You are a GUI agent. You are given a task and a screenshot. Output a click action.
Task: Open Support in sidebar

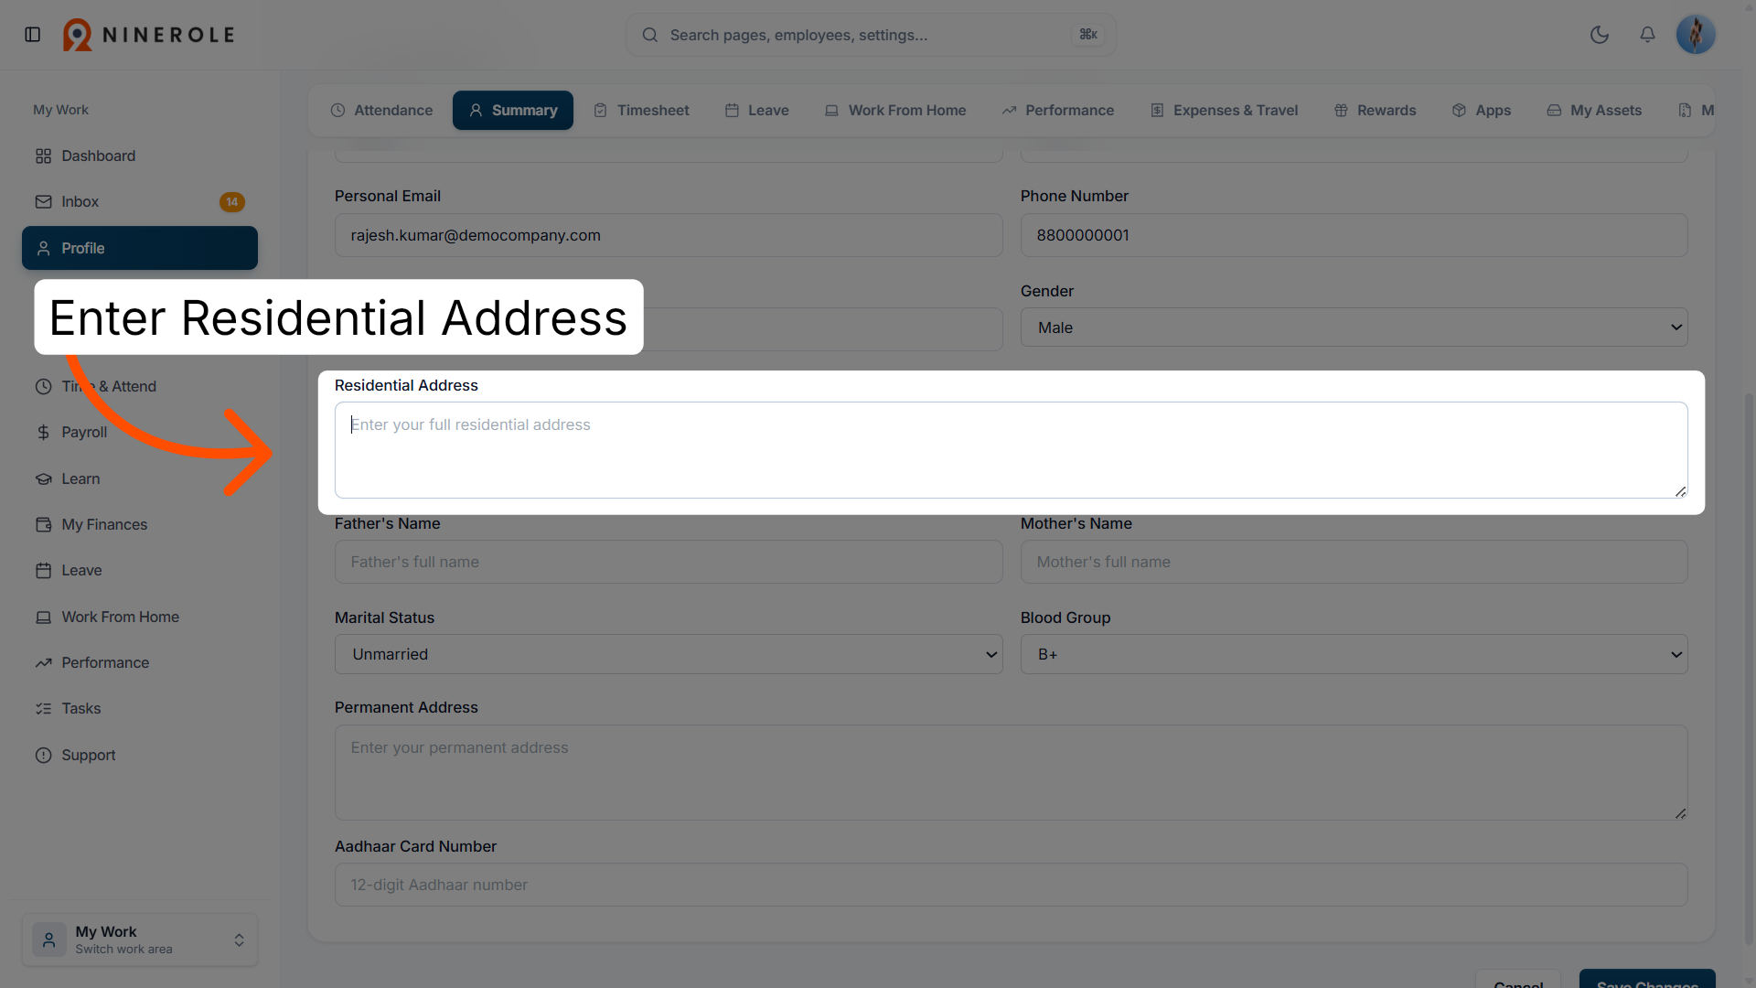[x=140, y=755]
